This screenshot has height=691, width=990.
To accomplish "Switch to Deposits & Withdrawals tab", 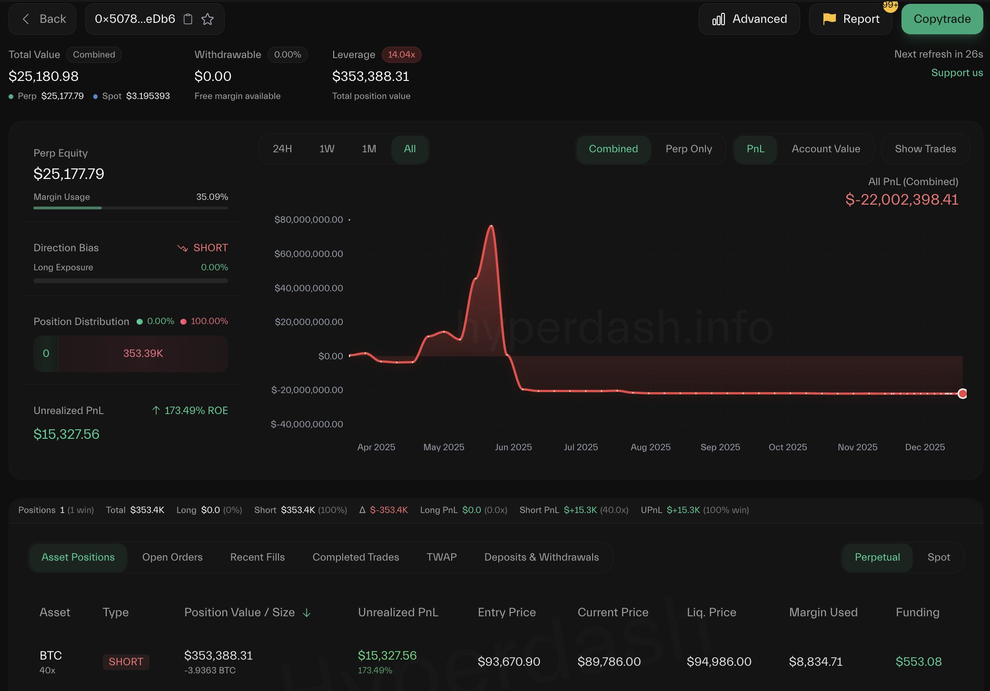I will 542,557.
